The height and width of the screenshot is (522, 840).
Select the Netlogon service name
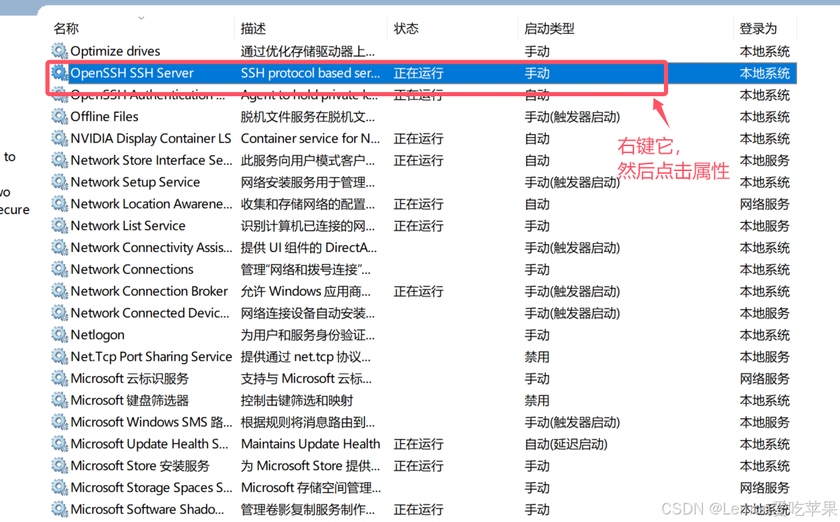[98, 335]
